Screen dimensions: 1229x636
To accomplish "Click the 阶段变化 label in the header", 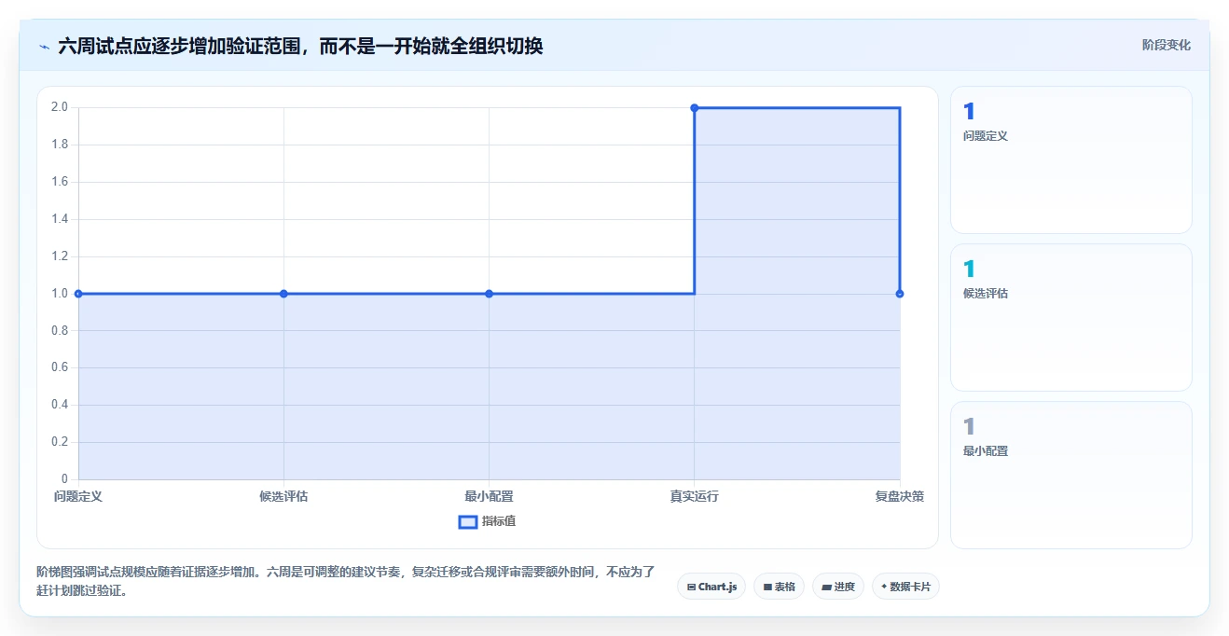I will click(1166, 45).
